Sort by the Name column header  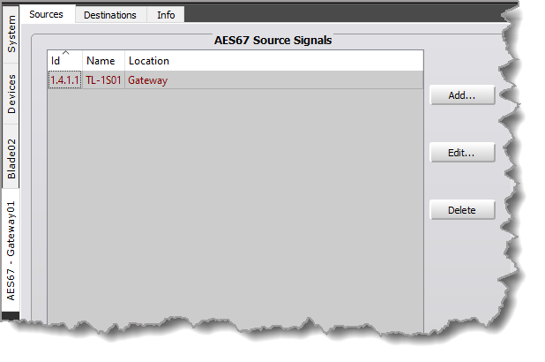(101, 62)
